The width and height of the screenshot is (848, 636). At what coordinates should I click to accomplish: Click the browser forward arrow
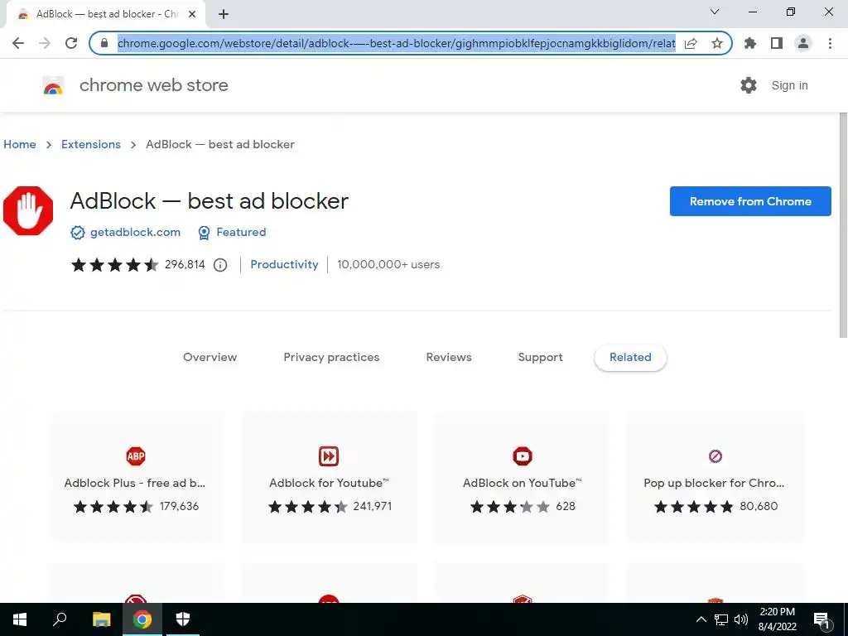(45, 43)
